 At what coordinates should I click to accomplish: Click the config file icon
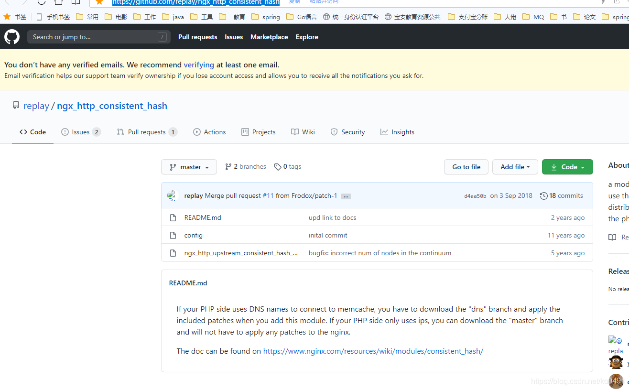coord(173,235)
